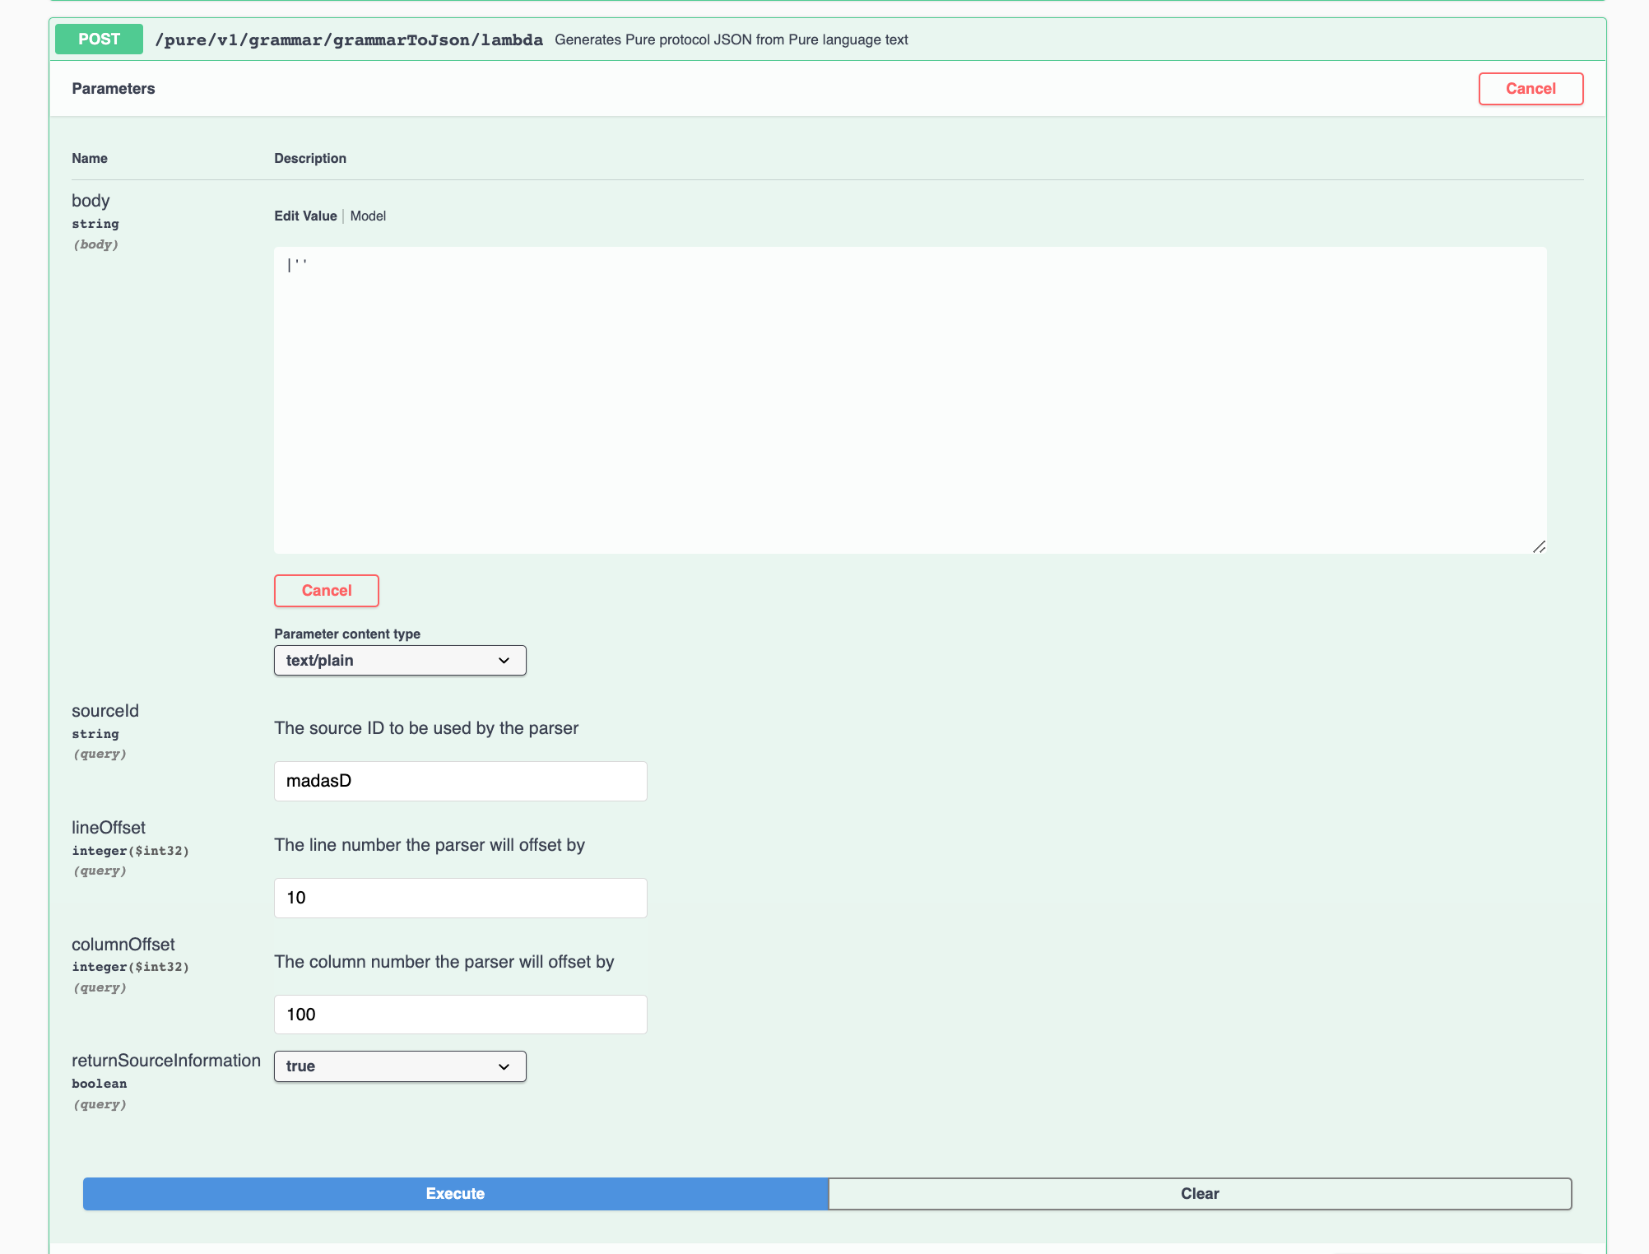Click into the body text area
This screenshot has width=1649, height=1254.
909,400
